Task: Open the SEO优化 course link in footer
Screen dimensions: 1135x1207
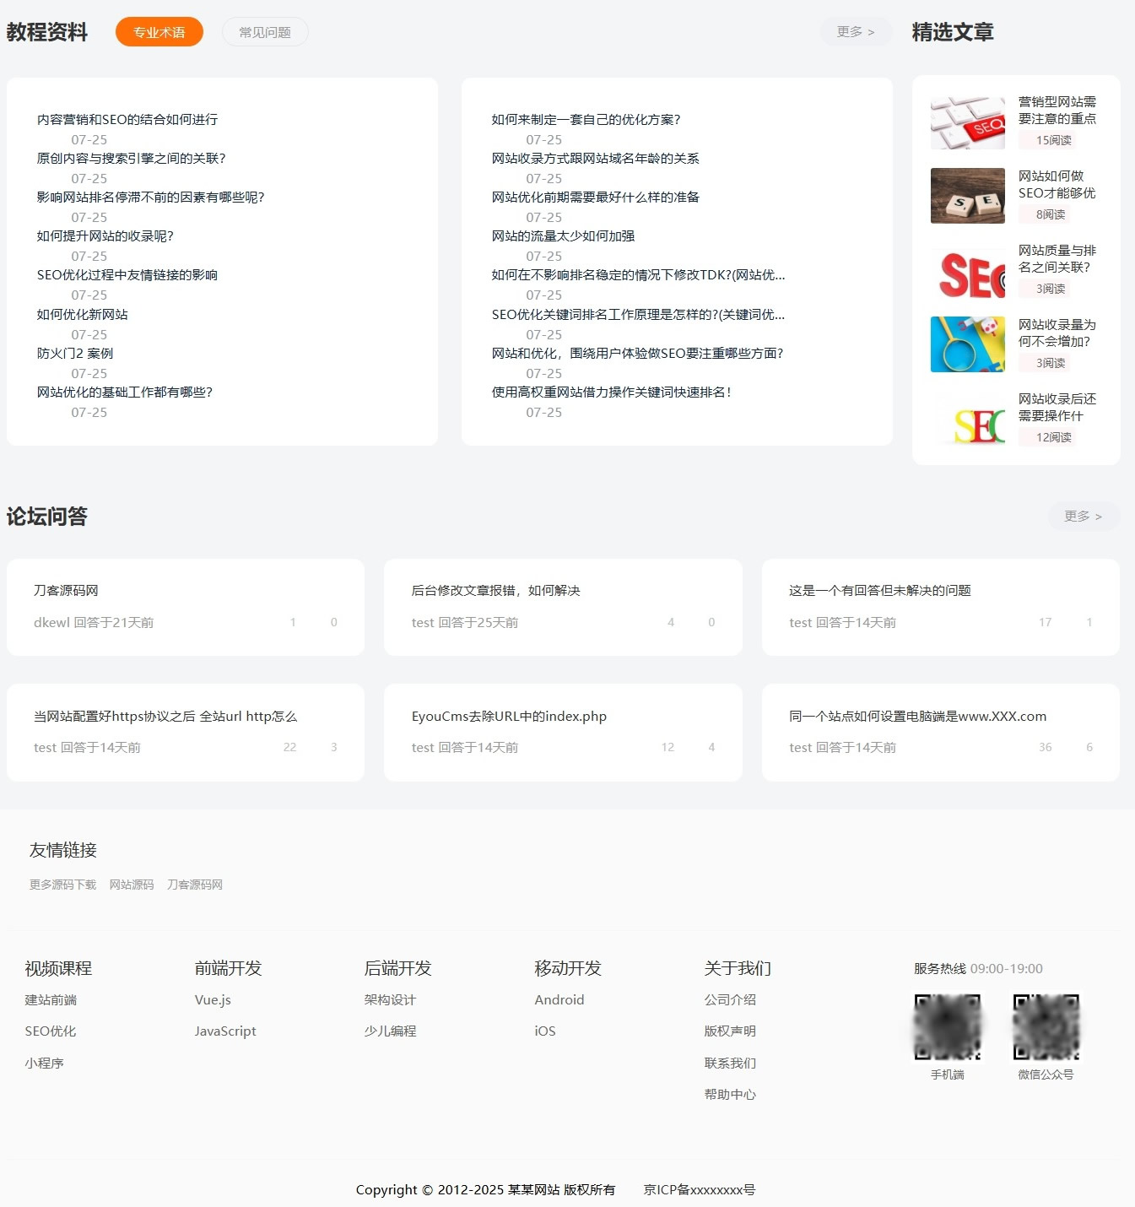Action: [x=49, y=1031]
